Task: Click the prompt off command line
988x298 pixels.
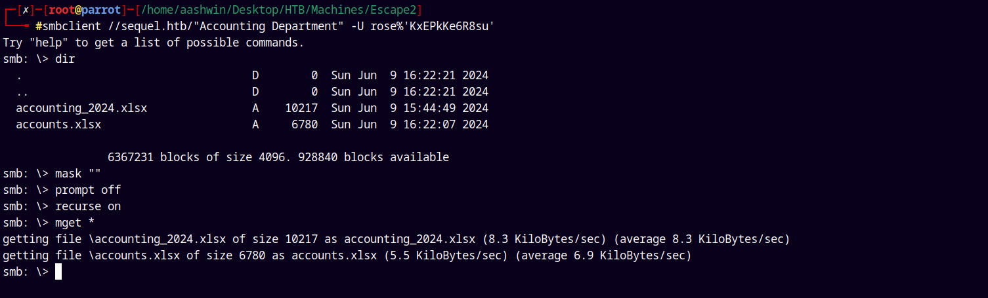Action: [62, 190]
